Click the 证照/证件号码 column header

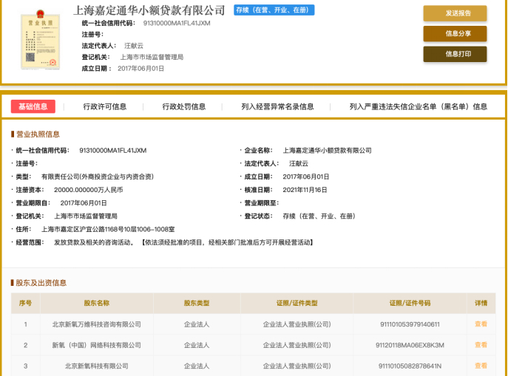(410, 303)
